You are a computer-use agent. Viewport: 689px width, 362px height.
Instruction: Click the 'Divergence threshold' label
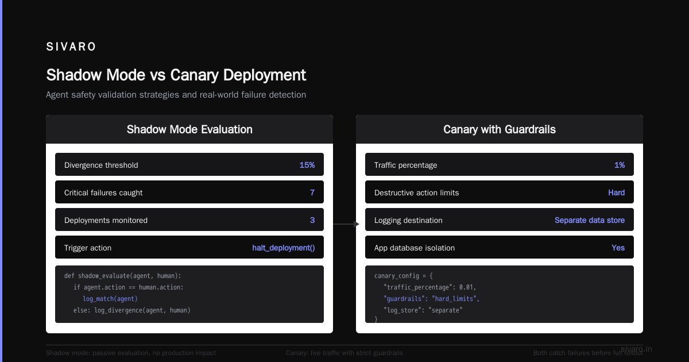tap(101, 165)
